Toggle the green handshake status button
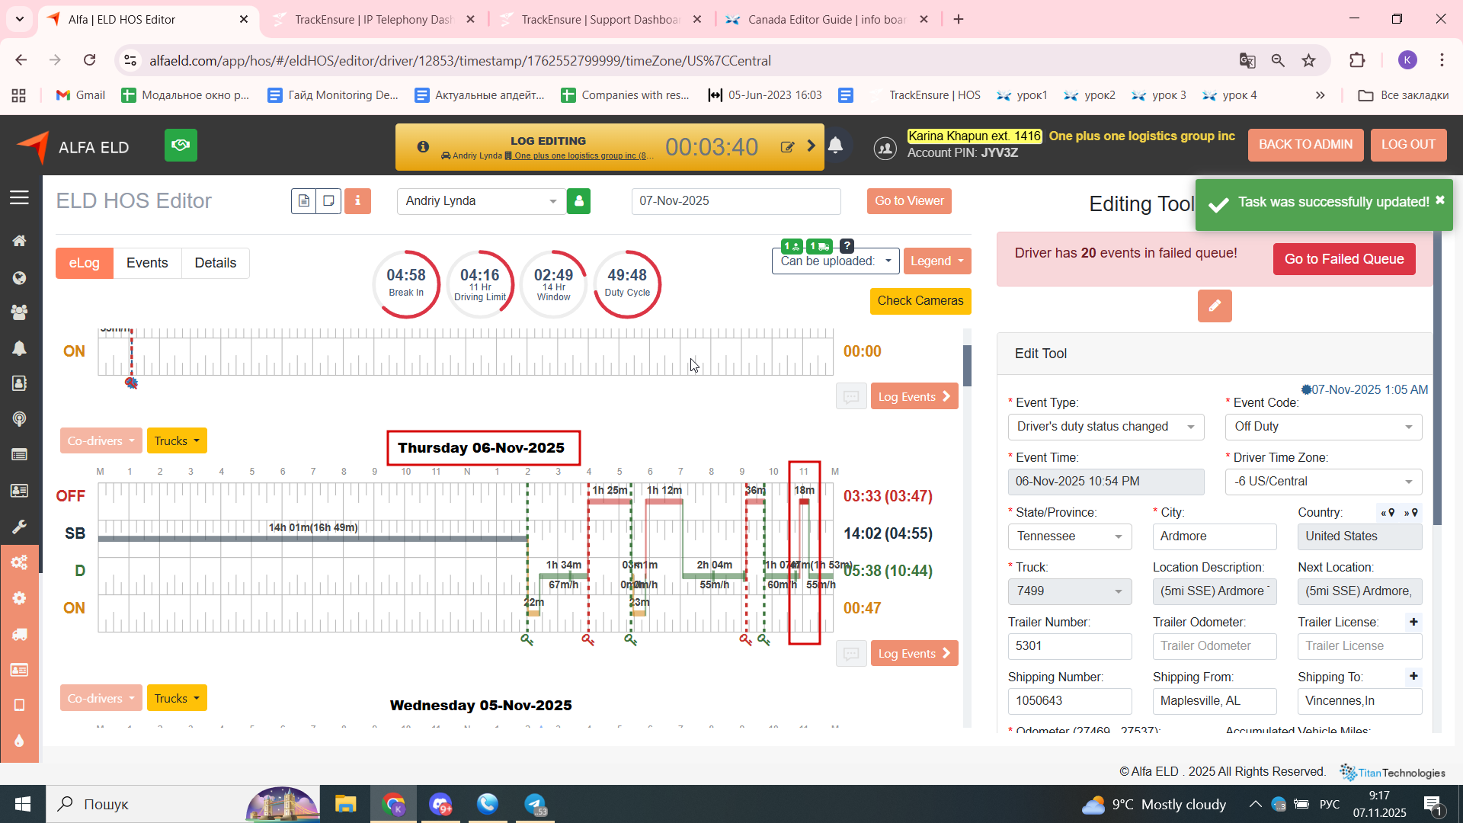The width and height of the screenshot is (1463, 823). click(181, 146)
